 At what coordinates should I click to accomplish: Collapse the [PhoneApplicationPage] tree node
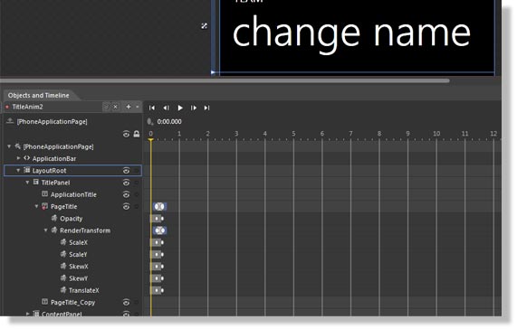point(9,146)
